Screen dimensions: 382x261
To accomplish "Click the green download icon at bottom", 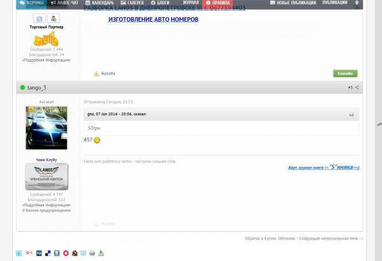I will (x=101, y=253).
